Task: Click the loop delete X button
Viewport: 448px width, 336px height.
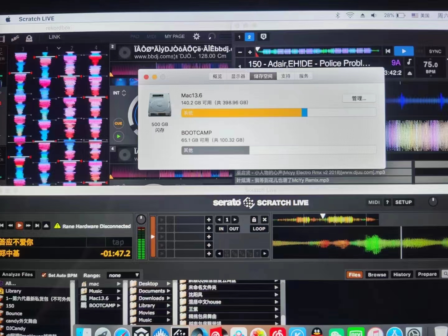Action: click(264, 220)
